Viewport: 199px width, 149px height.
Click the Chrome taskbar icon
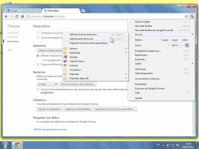pos(17,145)
